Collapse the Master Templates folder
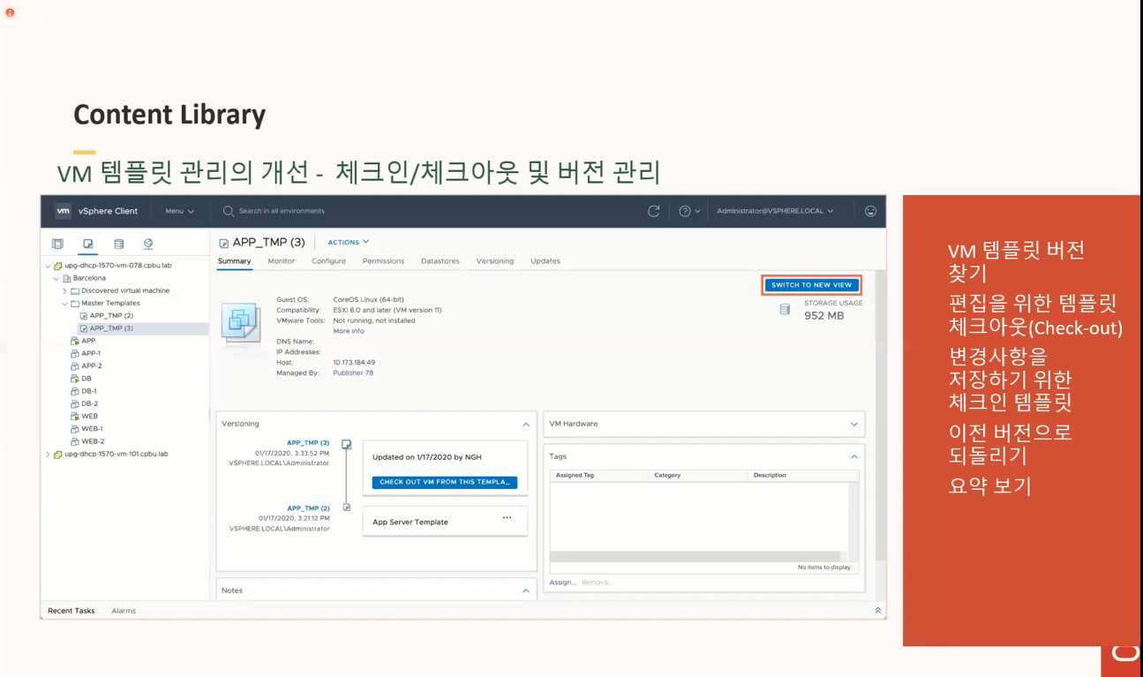1143x677 pixels. pos(64,304)
